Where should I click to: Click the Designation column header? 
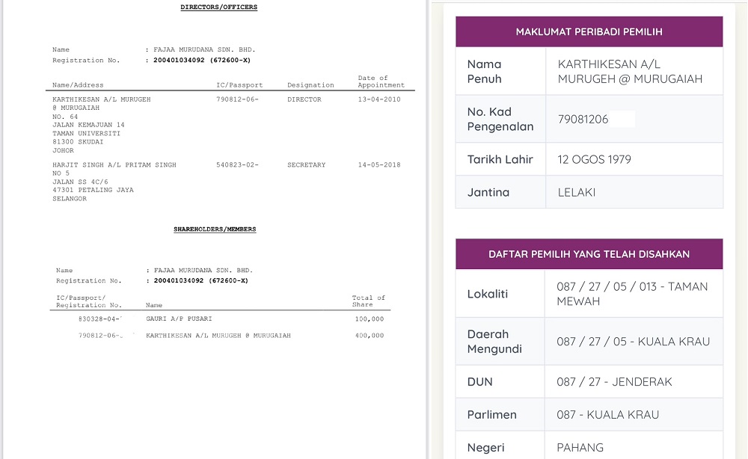pos(310,85)
